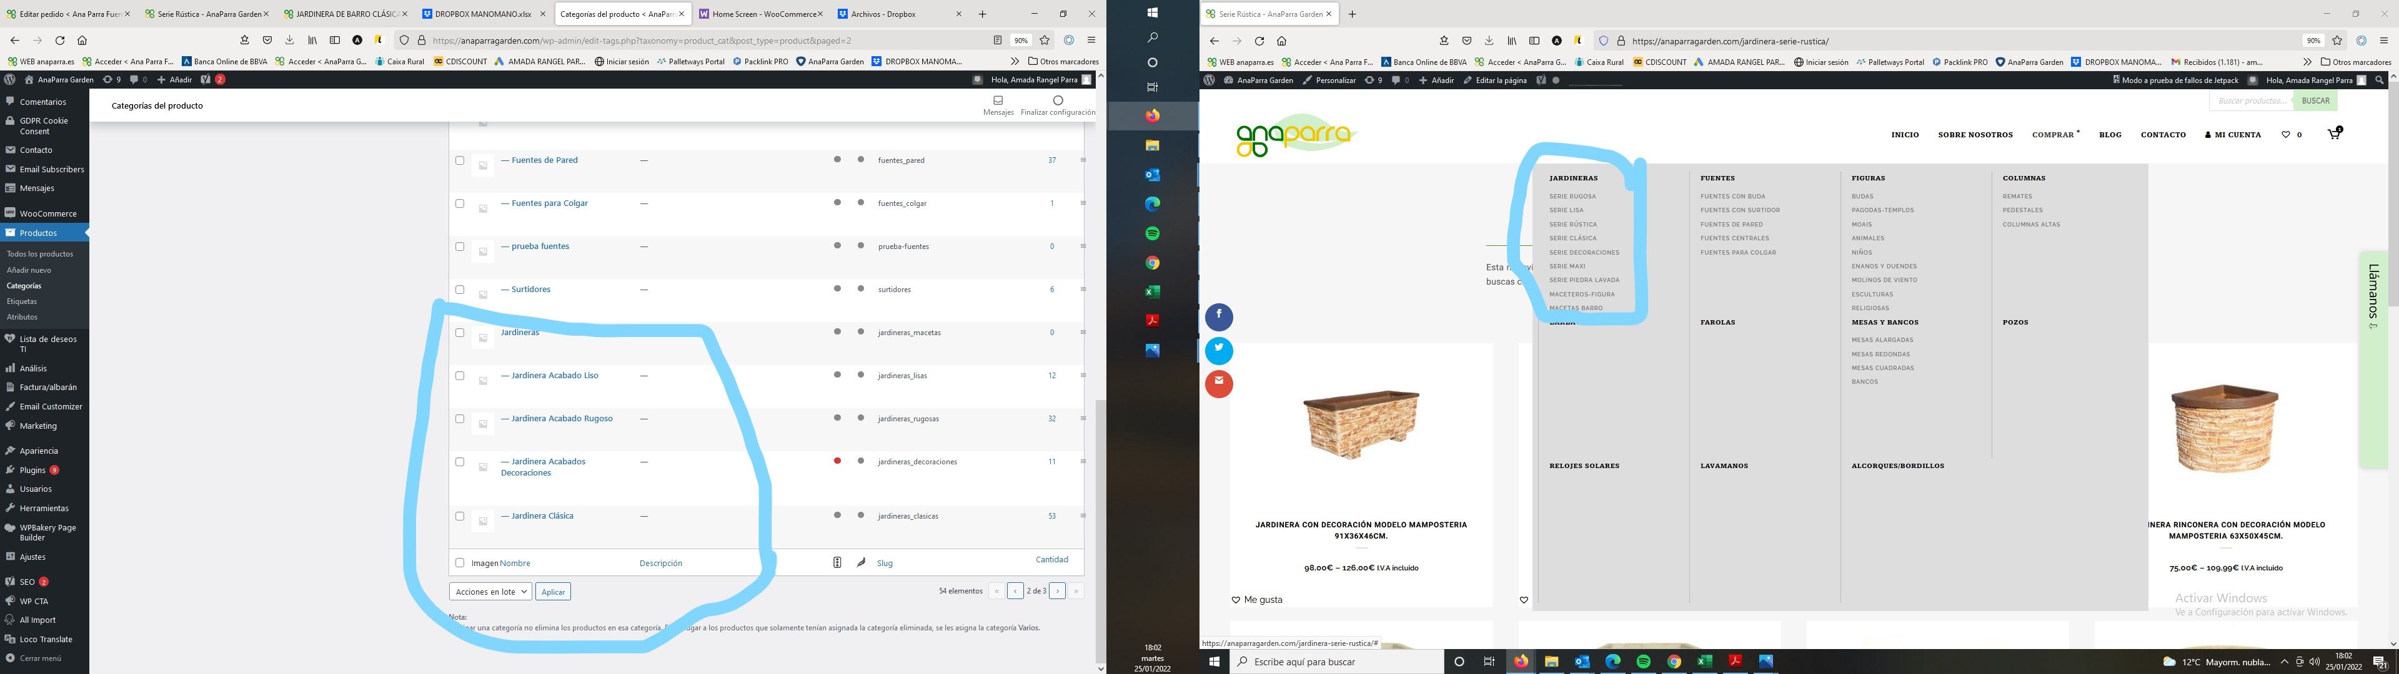Reload page in left Firefox window
2399x674 pixels.
click(59, 40)
